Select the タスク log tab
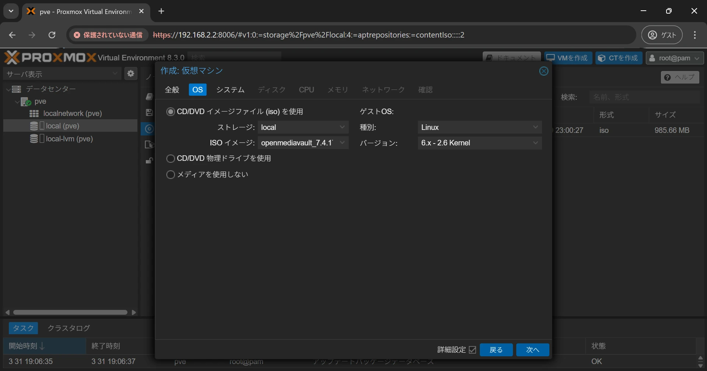The image size is (707, 371). pyautogui.click(x=23, y=328)
